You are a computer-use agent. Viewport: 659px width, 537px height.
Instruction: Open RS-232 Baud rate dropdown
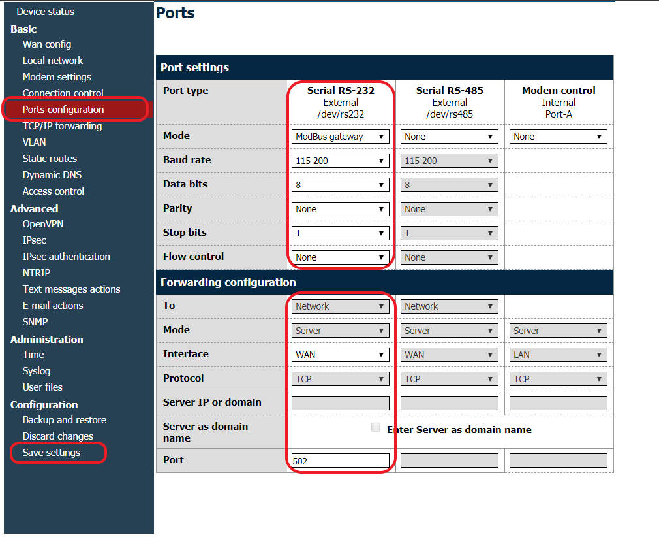[341, 161]
